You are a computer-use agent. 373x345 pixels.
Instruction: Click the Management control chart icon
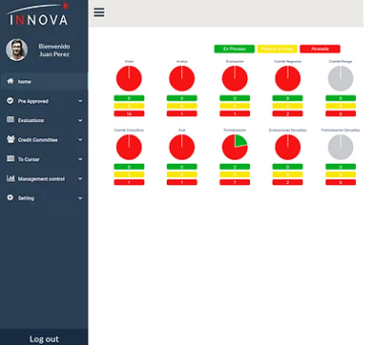10,178
